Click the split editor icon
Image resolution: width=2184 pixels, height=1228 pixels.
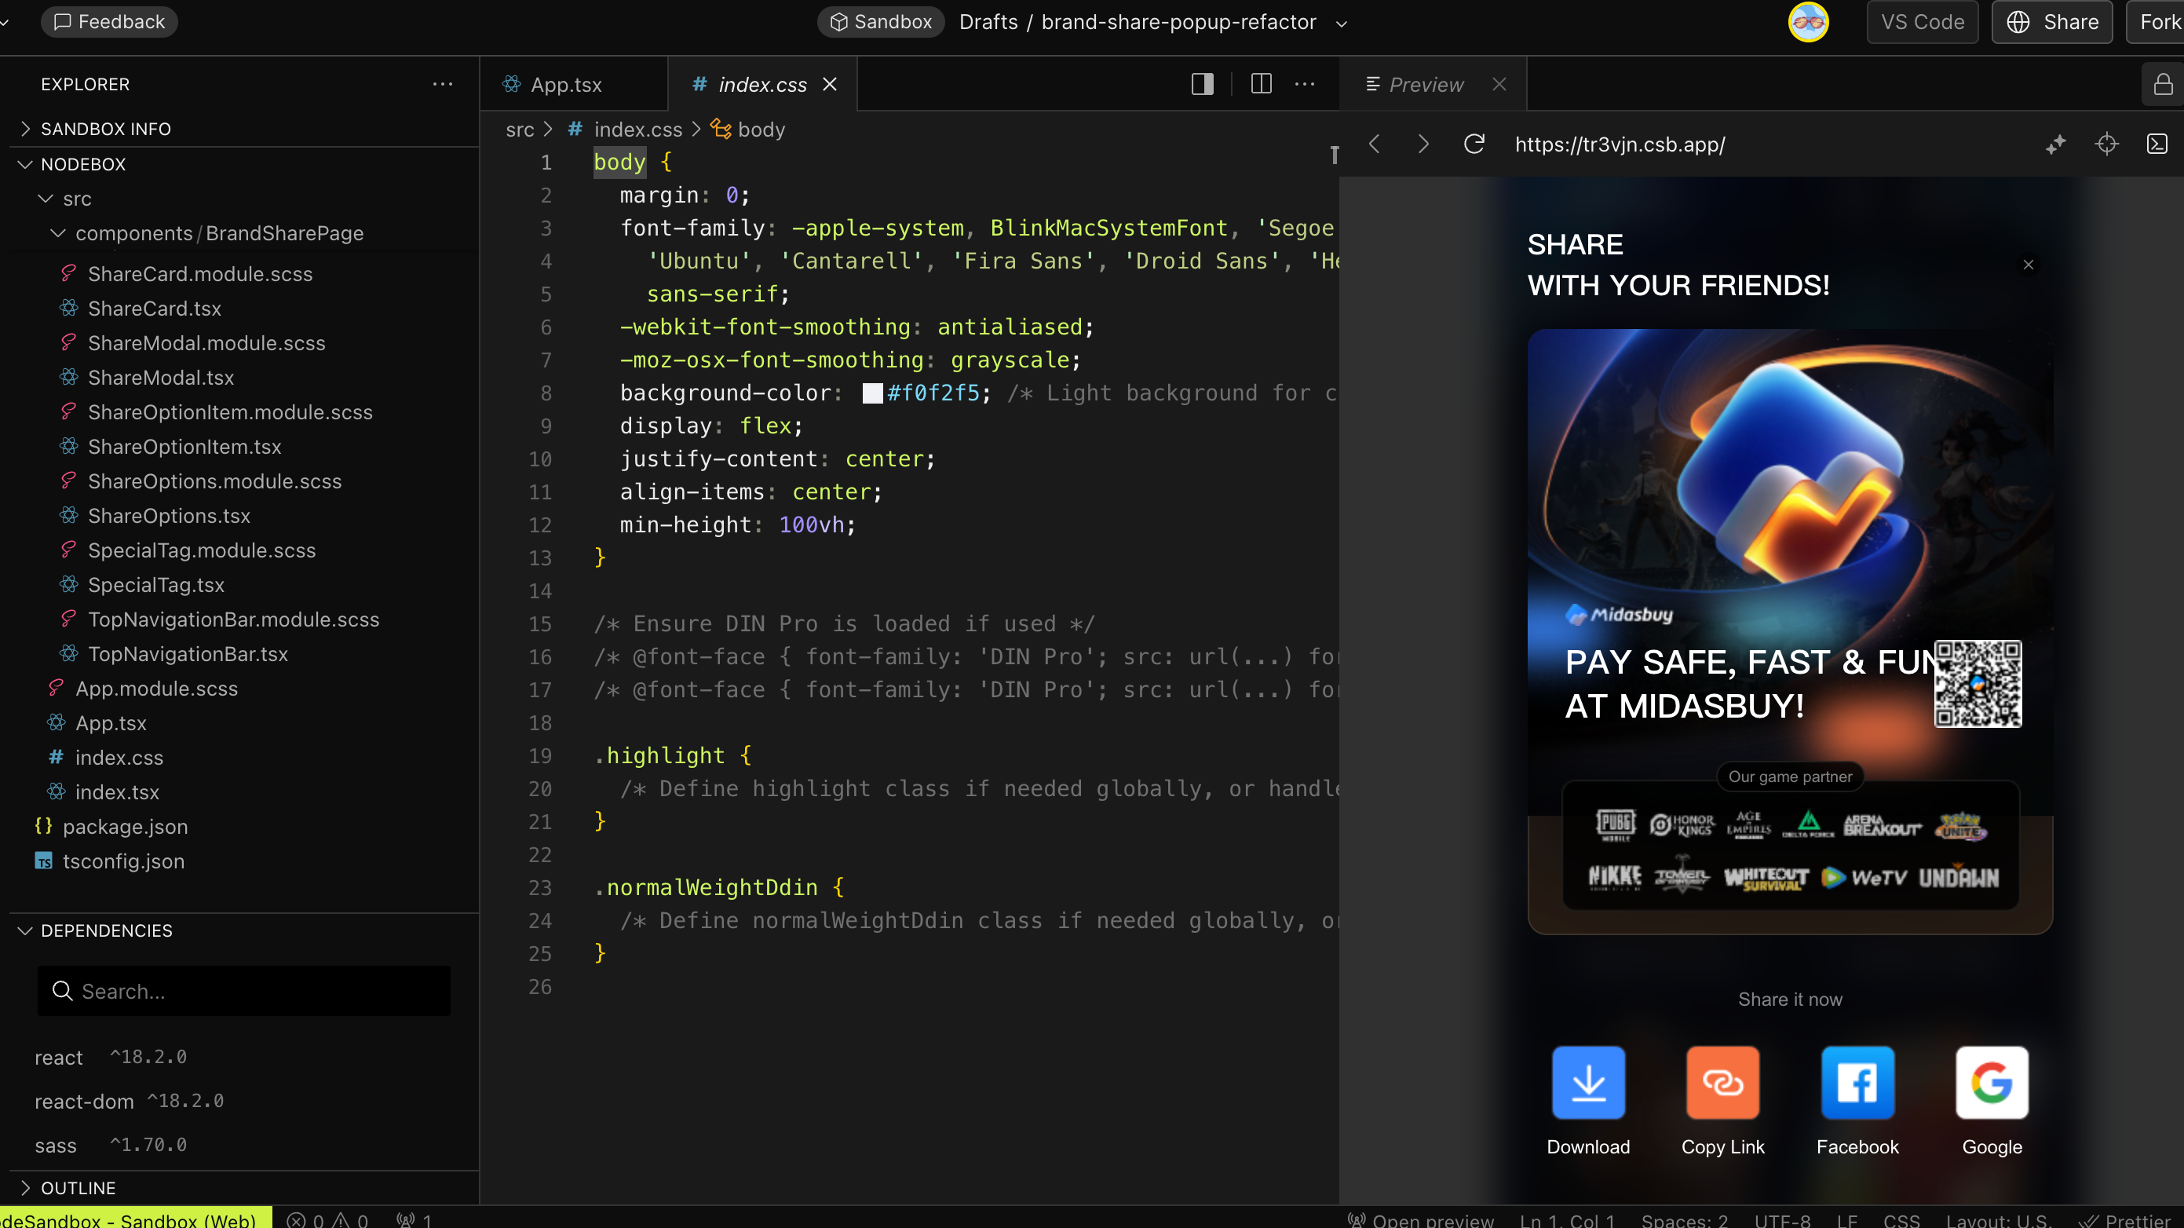(1262, 84)
